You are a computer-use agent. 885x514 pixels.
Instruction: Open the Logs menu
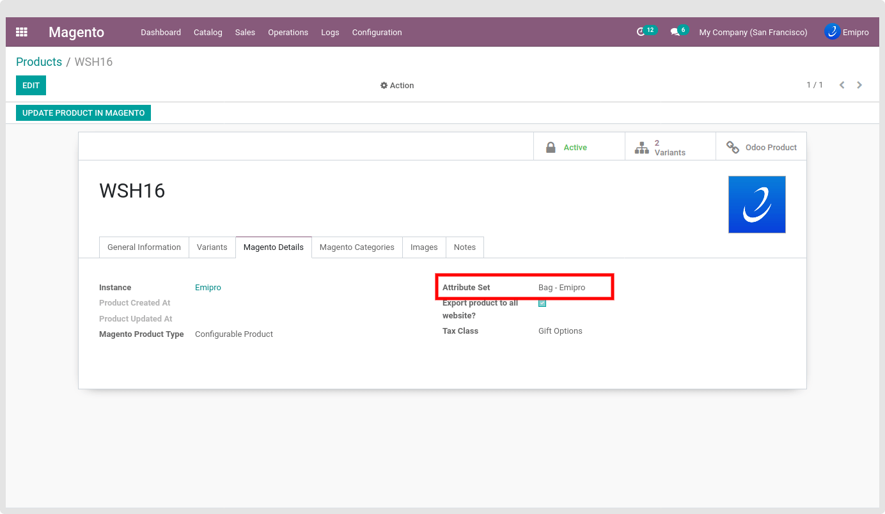330,32
